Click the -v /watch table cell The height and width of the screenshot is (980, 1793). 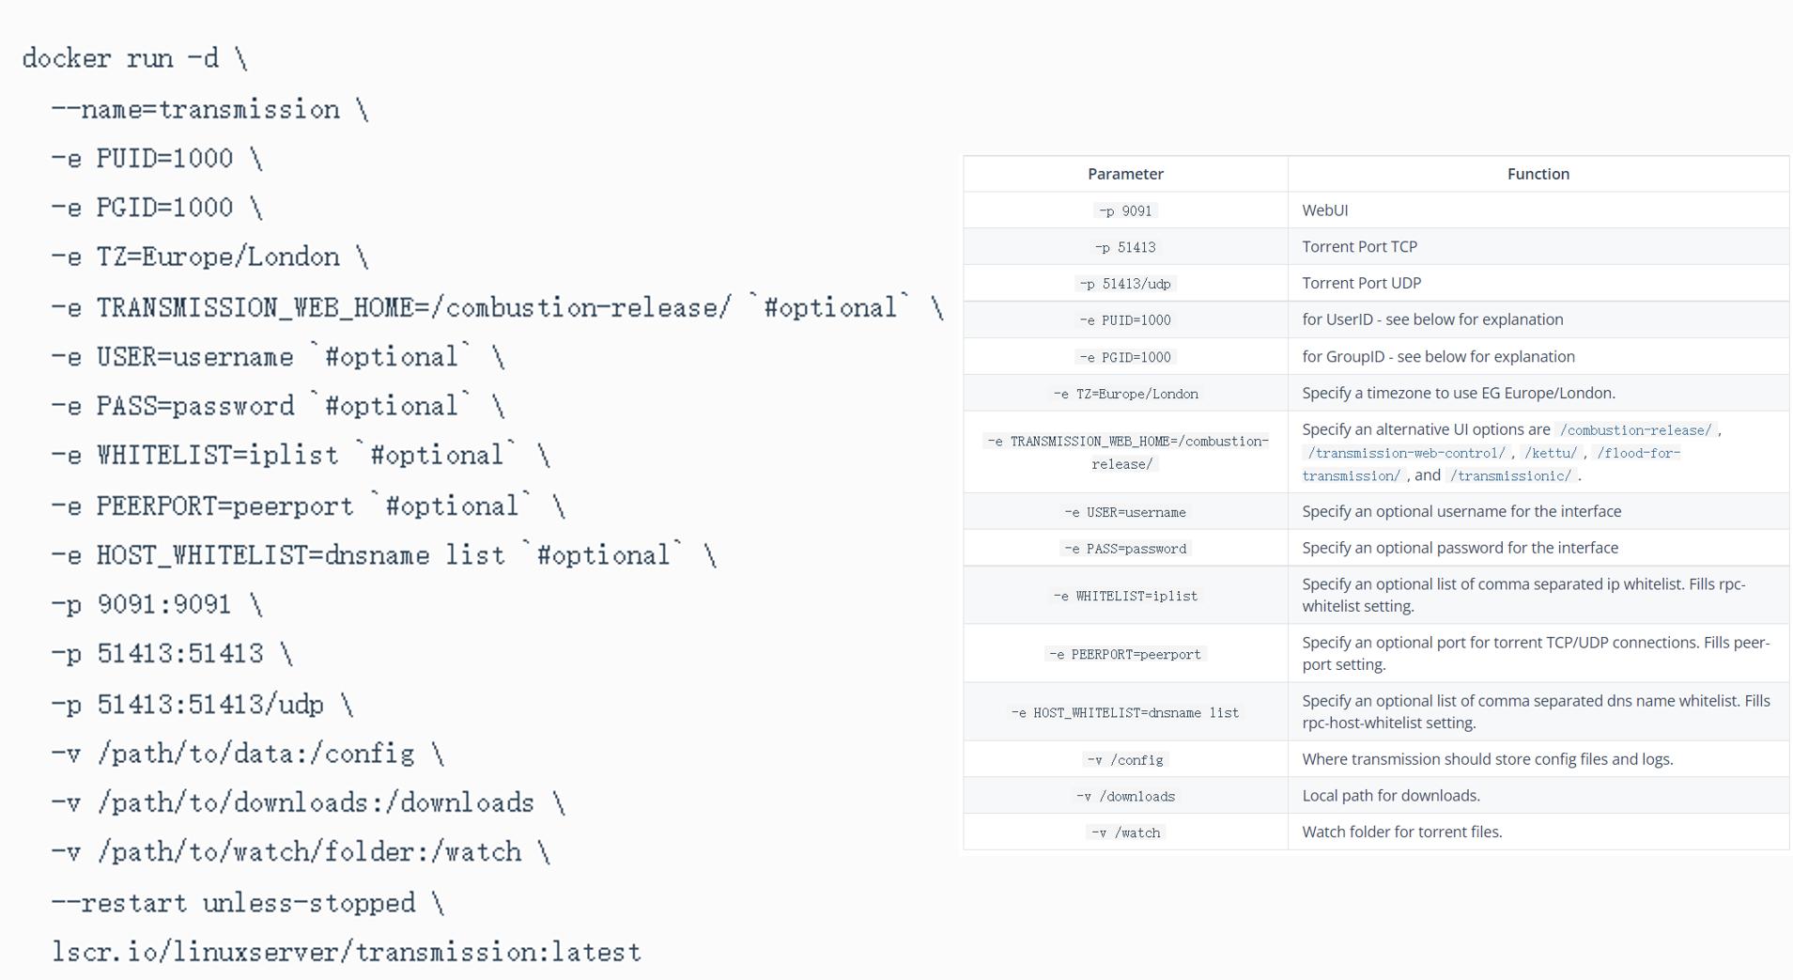point(1125,832)
